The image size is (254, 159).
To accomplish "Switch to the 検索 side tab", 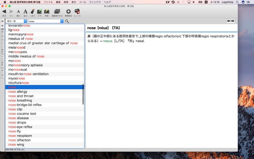I will (x=2, y=23).
